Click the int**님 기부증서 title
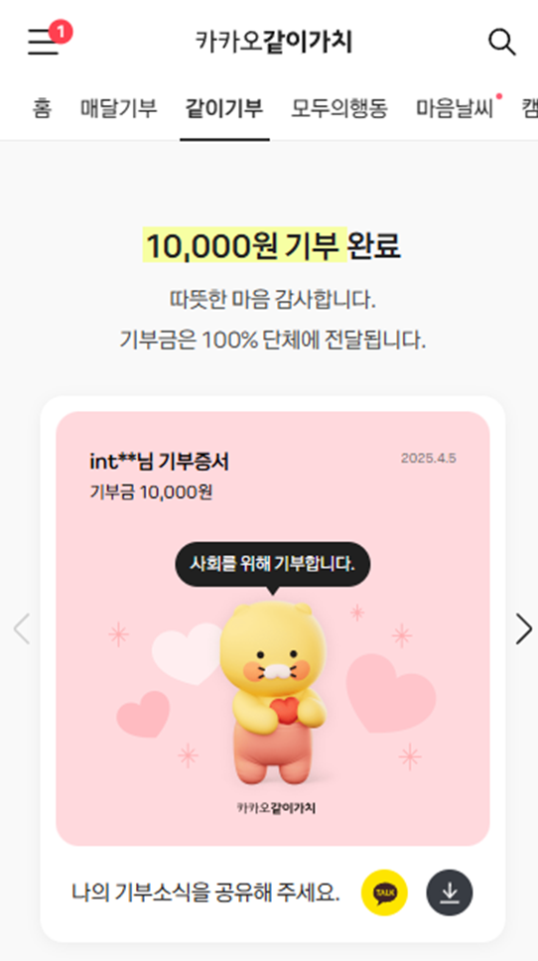The height and width of the screenshot is (961, 538). click(160, 462)
